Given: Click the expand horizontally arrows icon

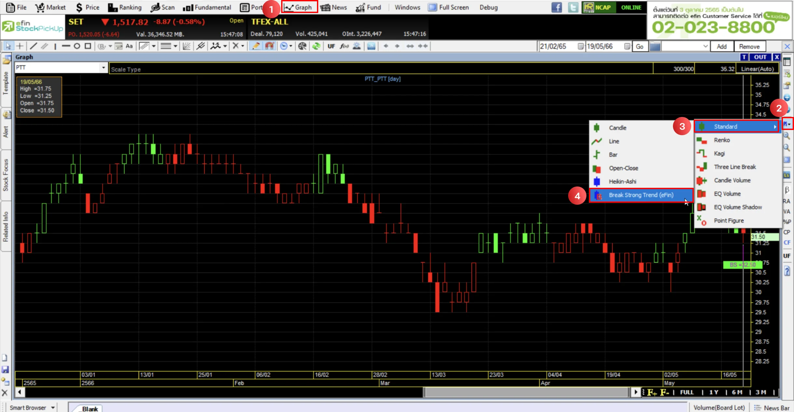Looking at the screenshot, I should [x=410, y=46].
